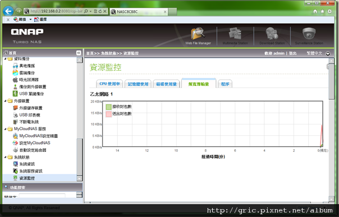Click the QNAP Turbo NAS logo

[27, 36]
